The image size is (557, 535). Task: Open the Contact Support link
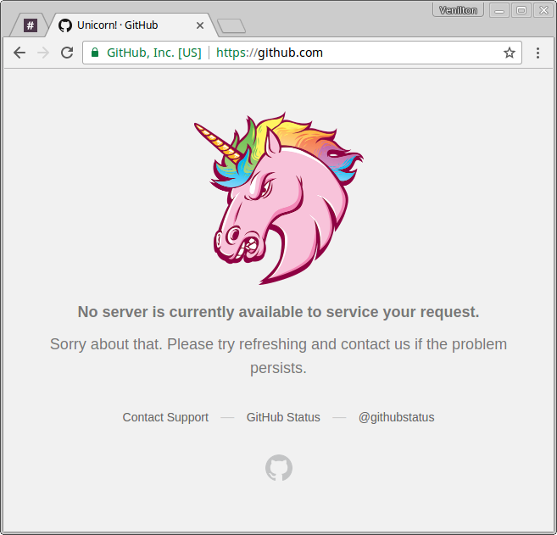[x=165, y=417]
